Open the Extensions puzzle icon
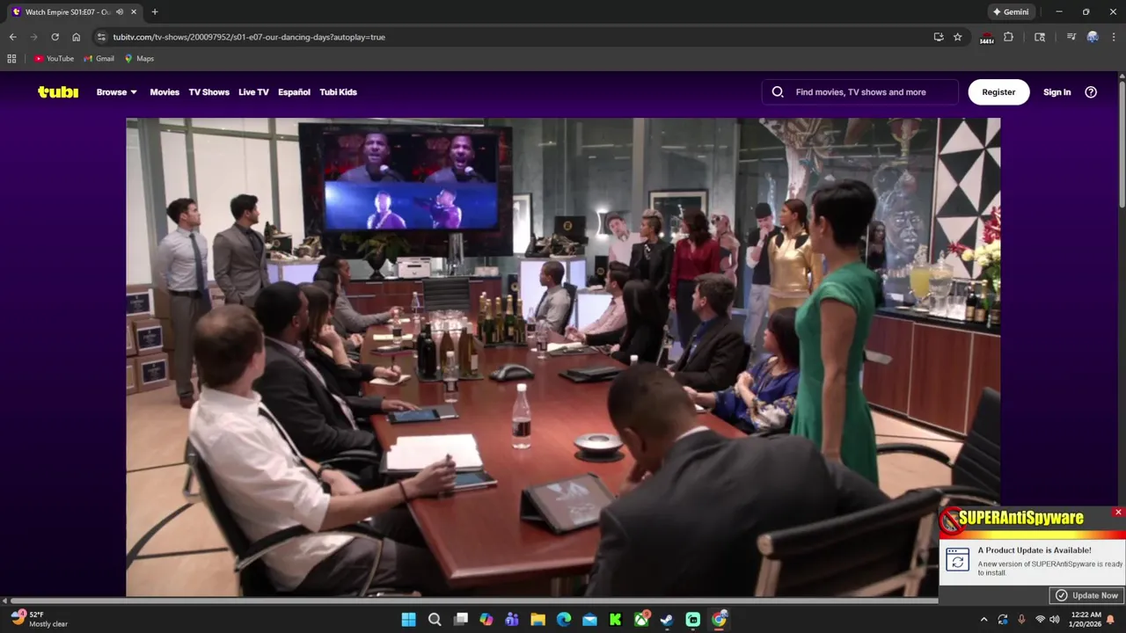Image resolution: width=1126 pixels, height=633 pixels. [x=1008, y=37]
